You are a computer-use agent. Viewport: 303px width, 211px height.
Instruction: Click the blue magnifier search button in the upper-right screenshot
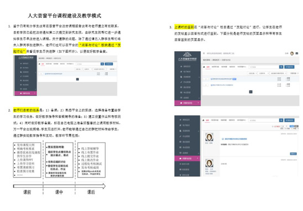pos(281,67)
